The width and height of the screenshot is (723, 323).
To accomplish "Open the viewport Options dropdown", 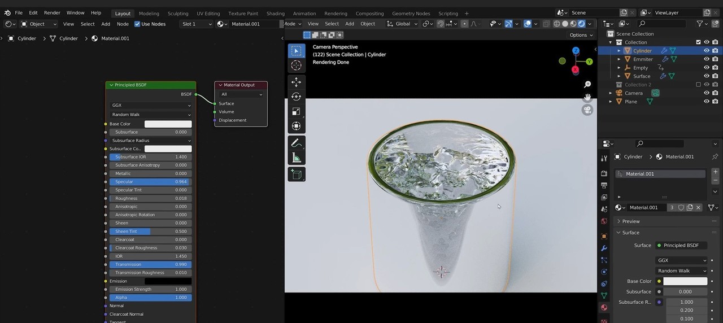I will (581, 35).
